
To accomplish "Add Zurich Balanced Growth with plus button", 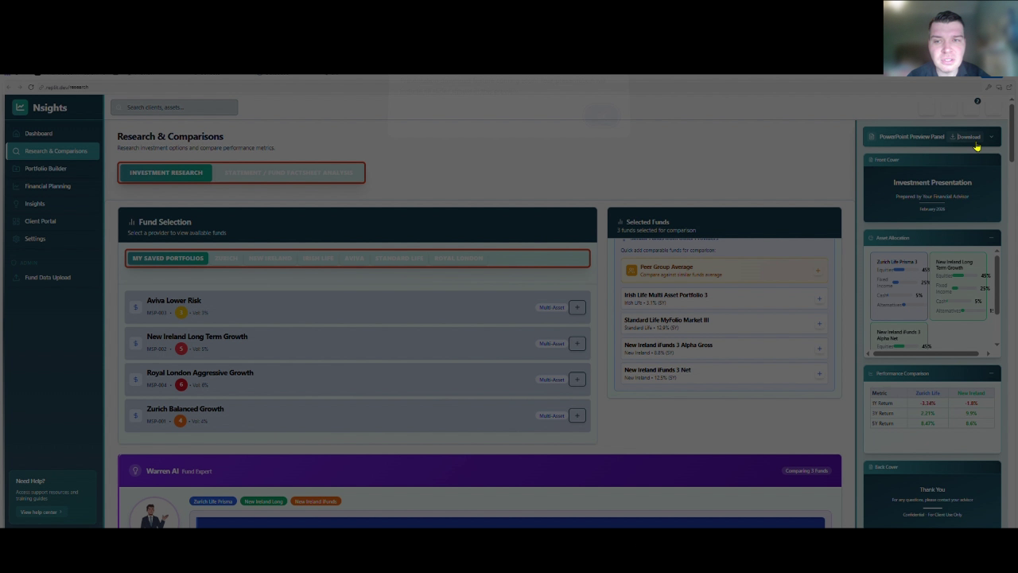I will click(x=577, y=415).
